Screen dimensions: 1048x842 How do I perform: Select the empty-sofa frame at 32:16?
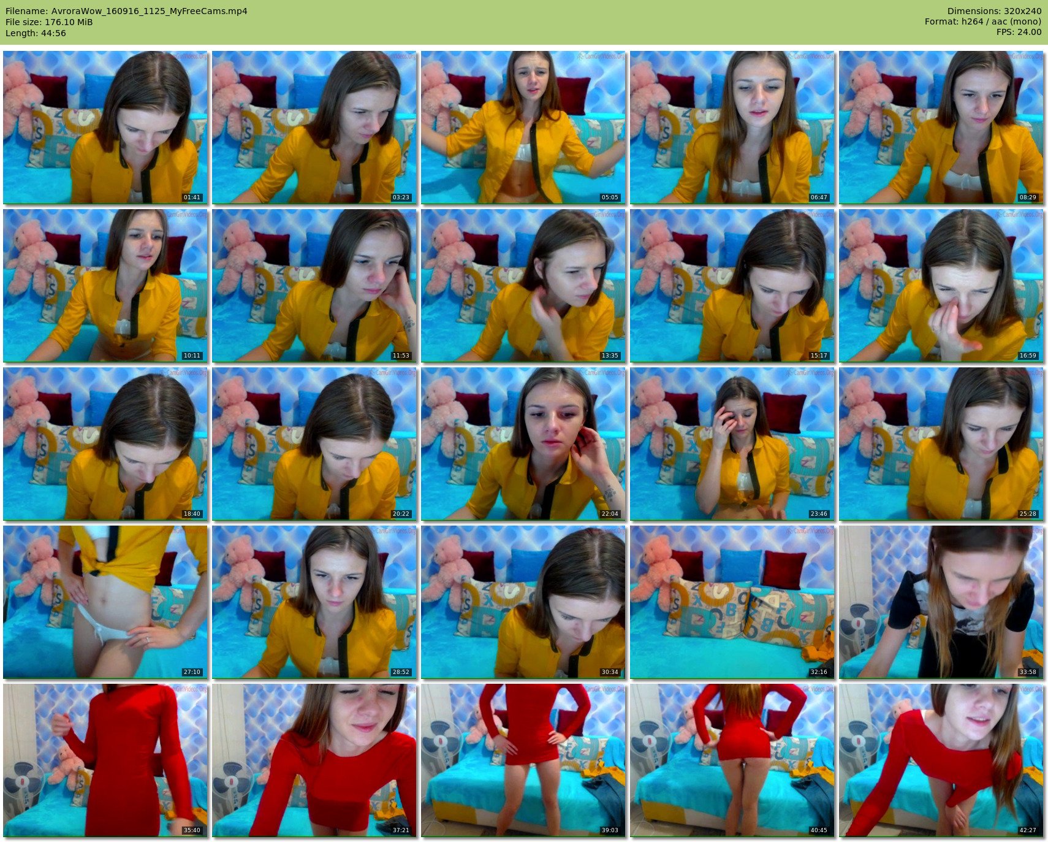(x=732, y=602)
